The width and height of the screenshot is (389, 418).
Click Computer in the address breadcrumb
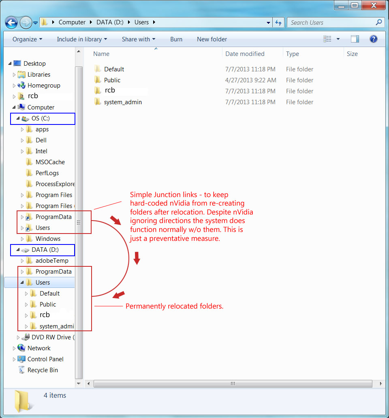72,22
